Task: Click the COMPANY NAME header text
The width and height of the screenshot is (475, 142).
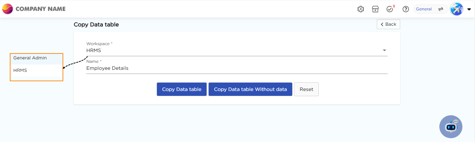Action: pyautogui.click(x=41, y=9)
